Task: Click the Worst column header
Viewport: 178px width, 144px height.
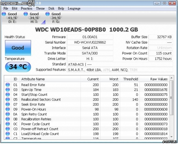Action: (x=110, y=79)
